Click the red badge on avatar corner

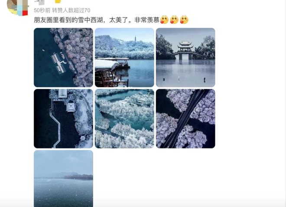click(25, 13)
